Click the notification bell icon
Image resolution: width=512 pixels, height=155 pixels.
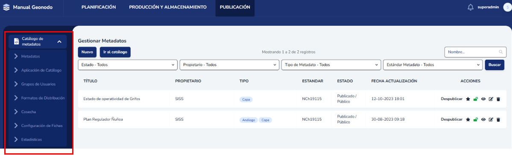click(x=471, y=7)
